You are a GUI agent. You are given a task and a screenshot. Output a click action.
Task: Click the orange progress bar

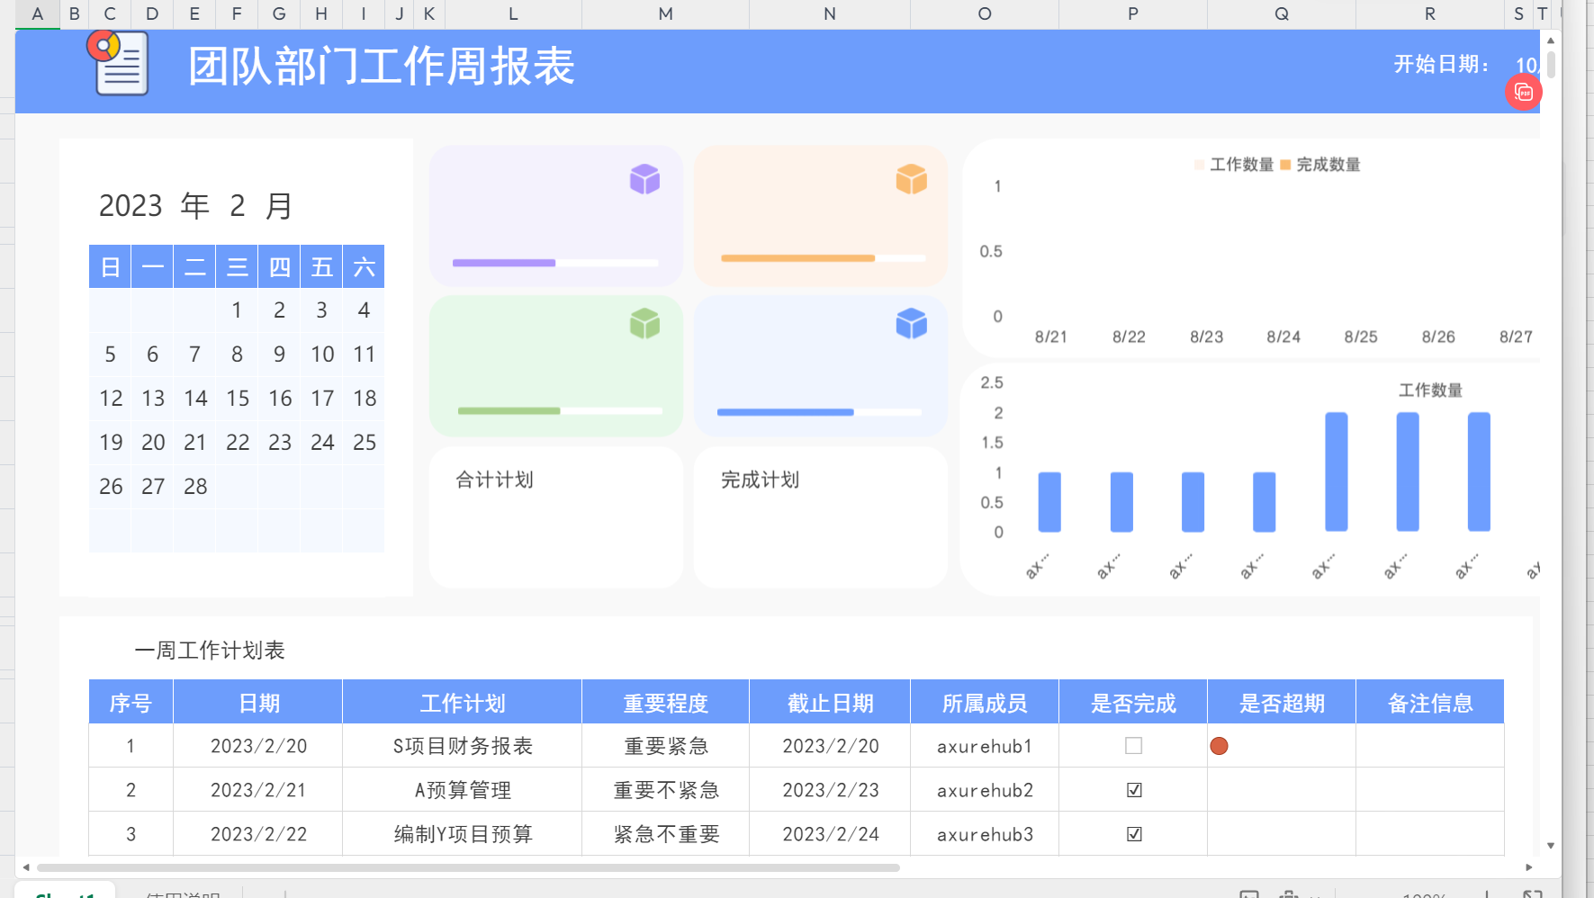(823, 258)
